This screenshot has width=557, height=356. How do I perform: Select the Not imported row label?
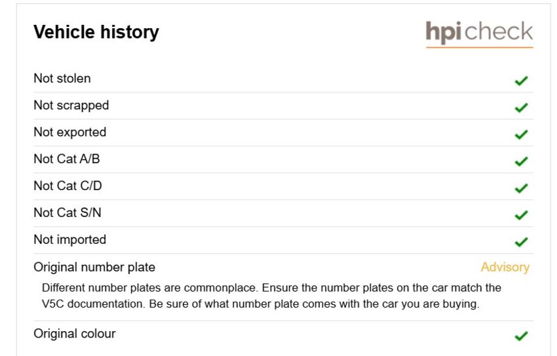coord(69,239)
